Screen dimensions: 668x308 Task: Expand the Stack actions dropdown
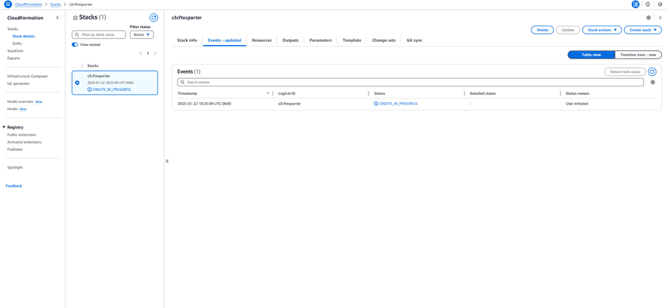pyautogui.click(x=601, y=30)
